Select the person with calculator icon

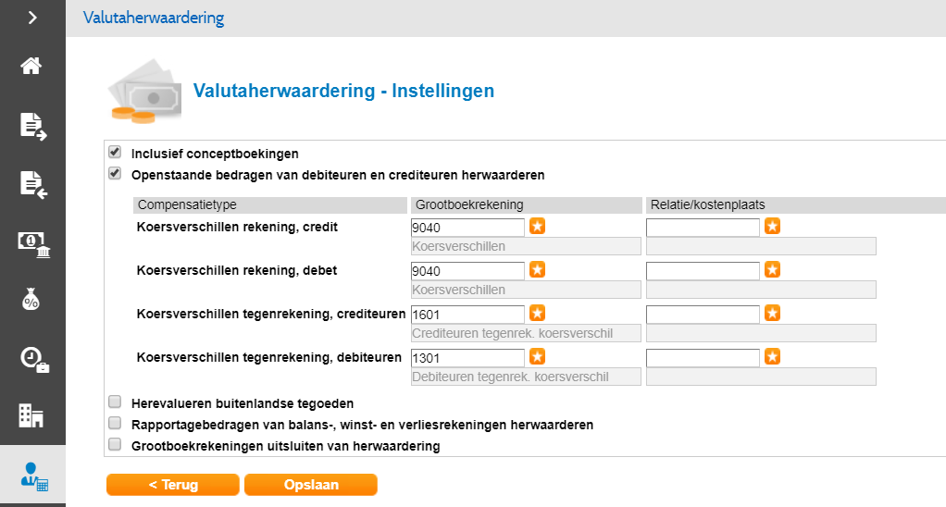(x=33, y=477)
